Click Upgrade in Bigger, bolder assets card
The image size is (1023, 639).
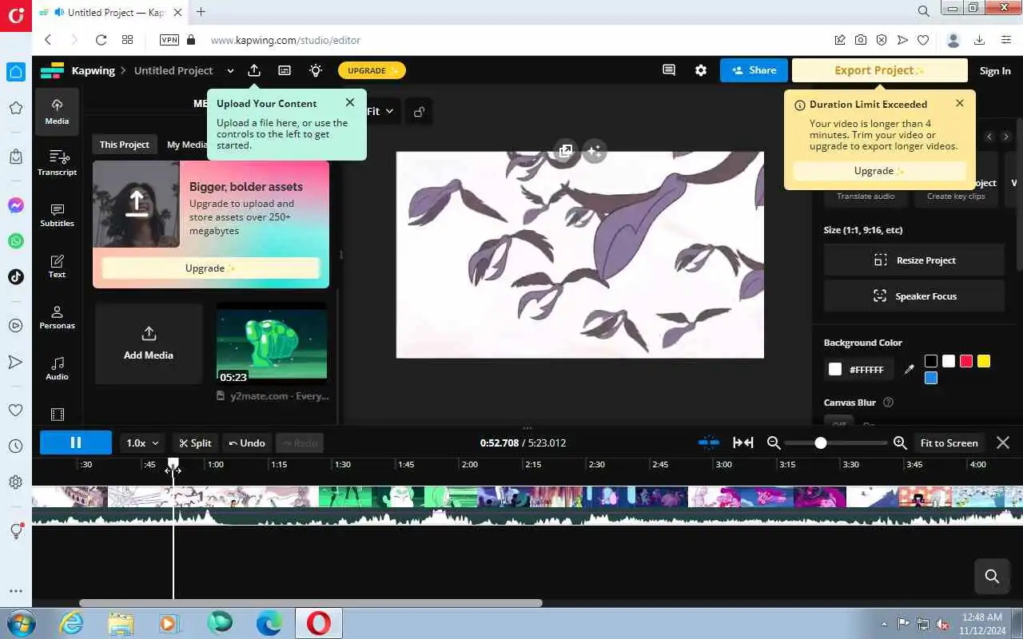[x=211, y=268]
